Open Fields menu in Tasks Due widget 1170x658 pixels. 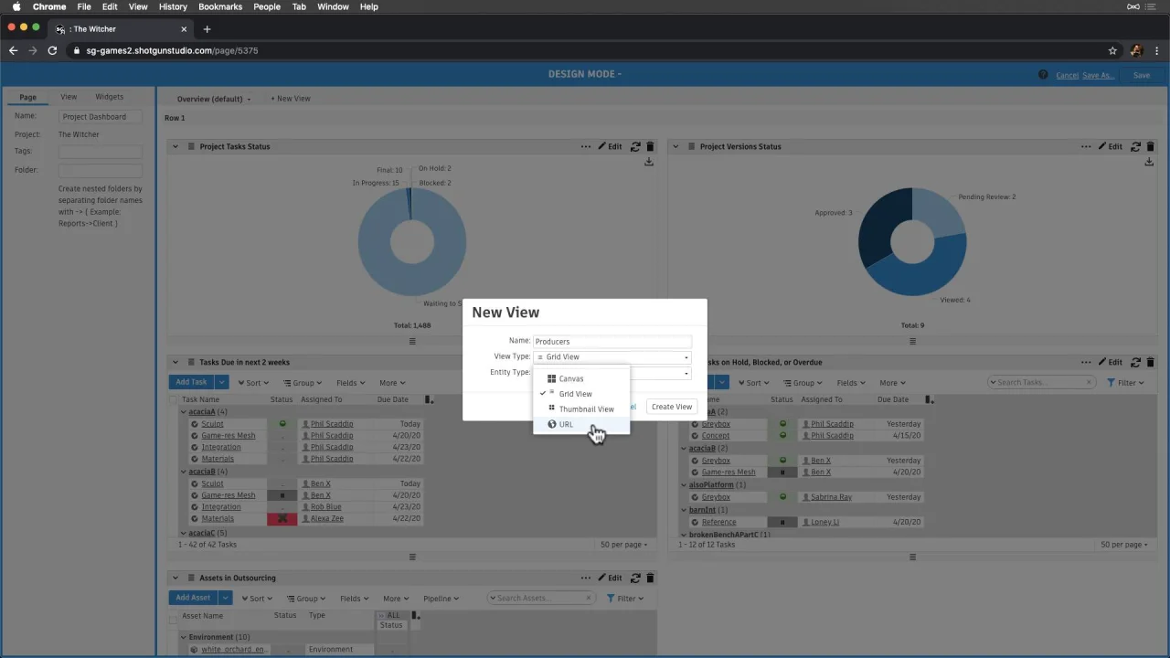coord(350,383)
